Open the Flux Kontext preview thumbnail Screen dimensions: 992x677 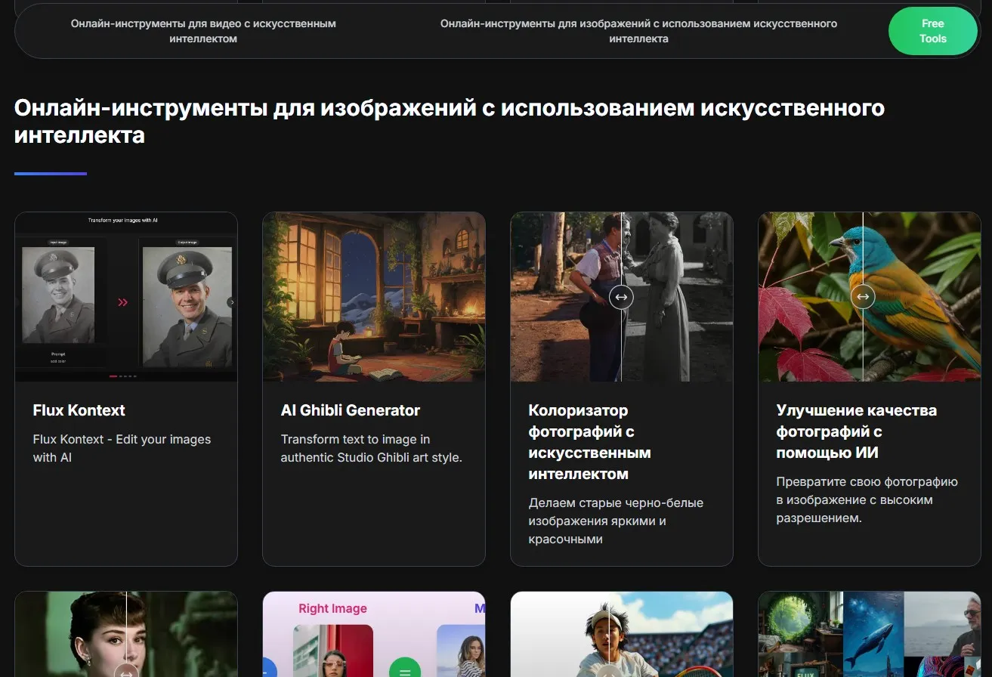pos(126,297)
